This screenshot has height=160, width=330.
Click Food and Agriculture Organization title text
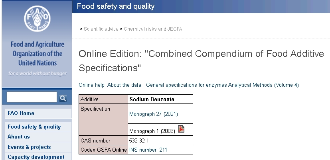point(38,54)
